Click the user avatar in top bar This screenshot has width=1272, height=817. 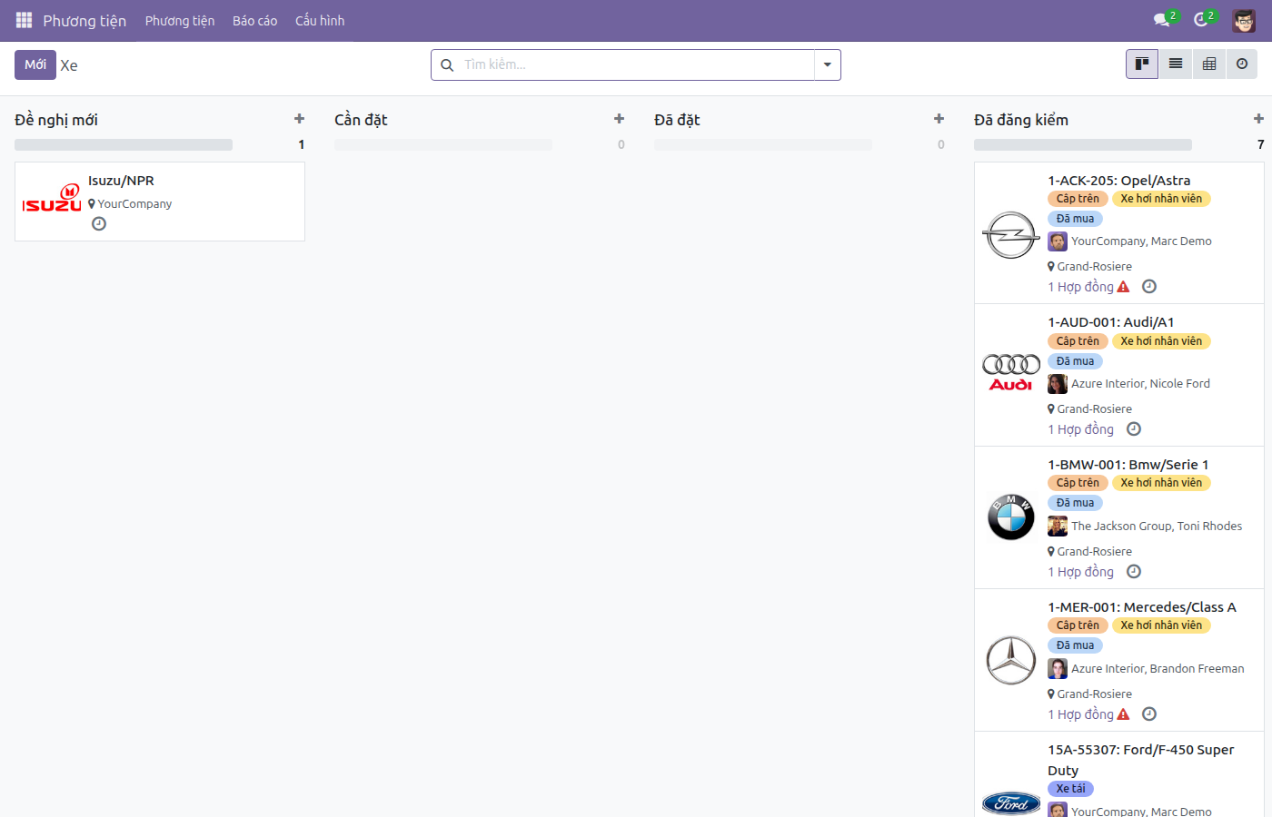pos(1244,20)
